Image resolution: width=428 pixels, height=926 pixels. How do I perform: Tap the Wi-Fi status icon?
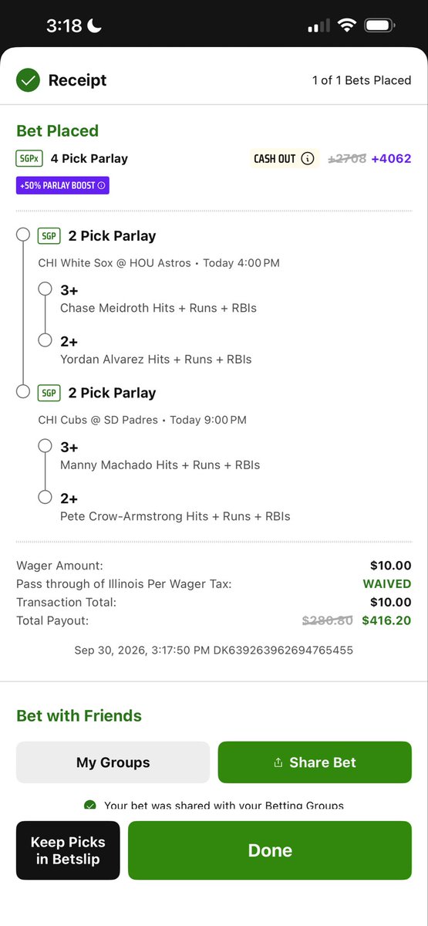point(346,26)
